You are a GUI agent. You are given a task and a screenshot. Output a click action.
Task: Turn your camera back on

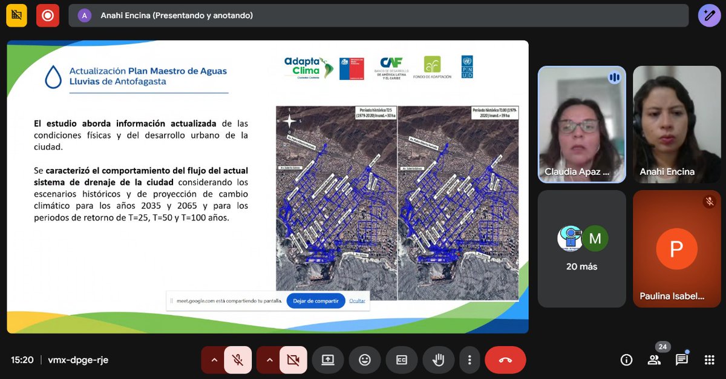[x=293, y=360]
